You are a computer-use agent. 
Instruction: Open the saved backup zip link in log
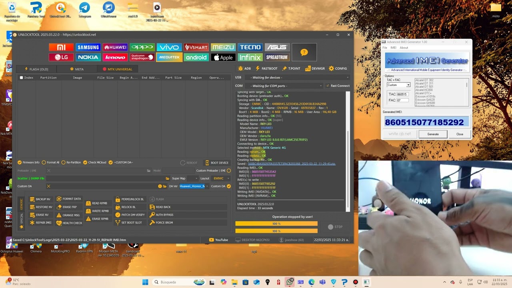292,164
